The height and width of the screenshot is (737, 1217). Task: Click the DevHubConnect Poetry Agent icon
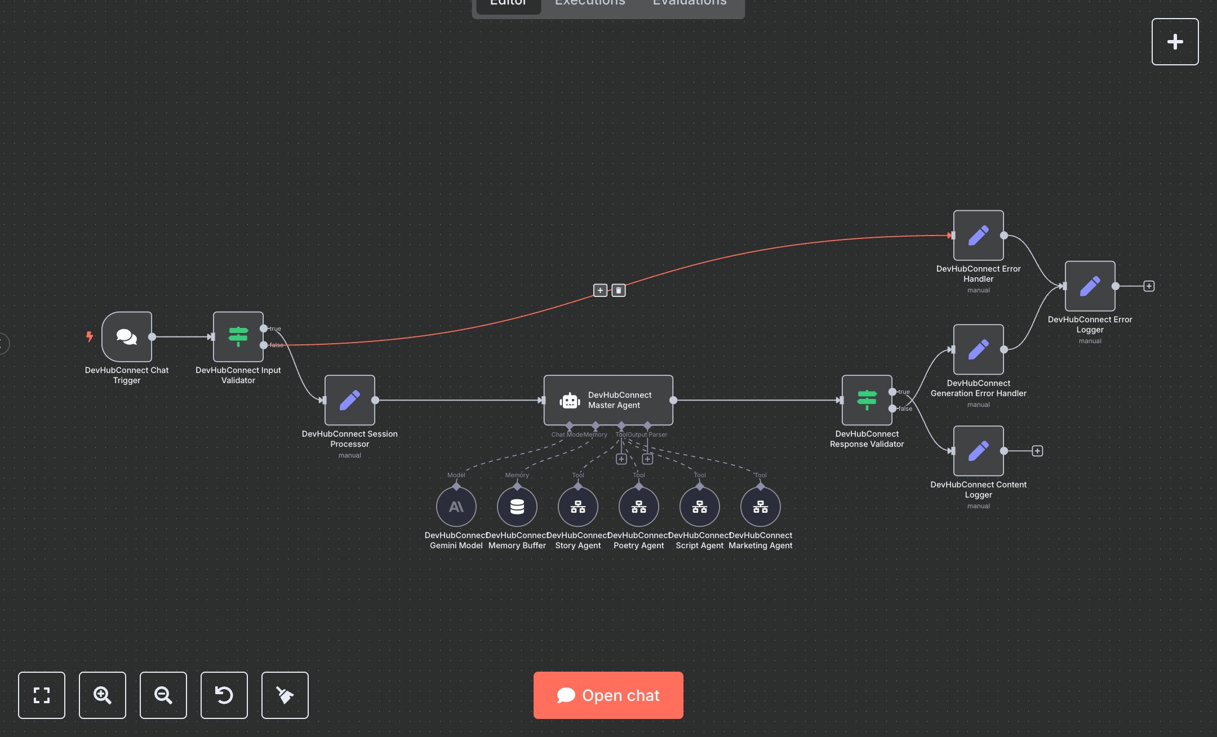tap(639, 506)
